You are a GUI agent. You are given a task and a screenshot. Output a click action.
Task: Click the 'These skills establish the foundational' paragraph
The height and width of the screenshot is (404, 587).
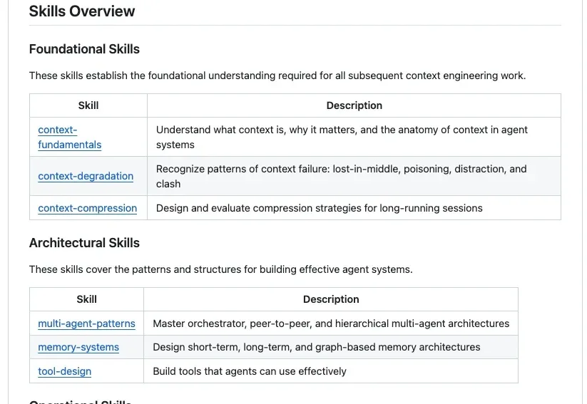coord(277,76)
